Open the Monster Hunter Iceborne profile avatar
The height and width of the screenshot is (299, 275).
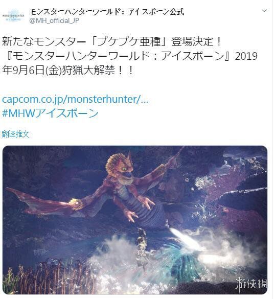click(x=13, y=15)
